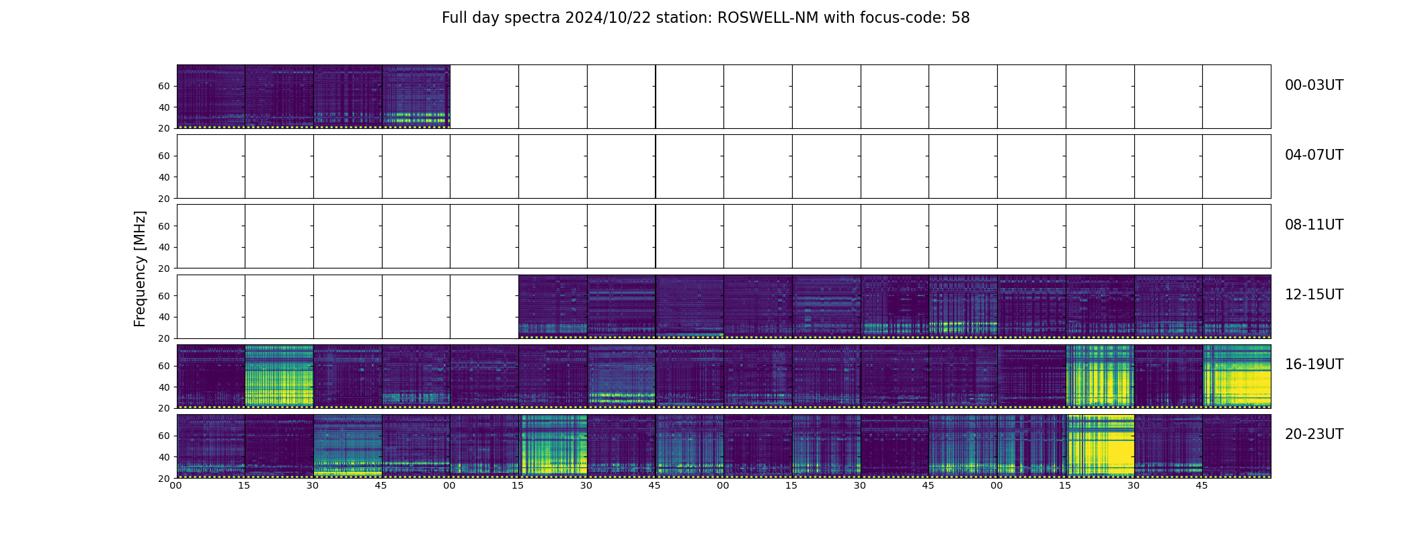The width and height of the screenshot is (1412, 537).
Task: Click the 40 MHz tick of the 16-19UT row
Action: click(x=164, y=387)
